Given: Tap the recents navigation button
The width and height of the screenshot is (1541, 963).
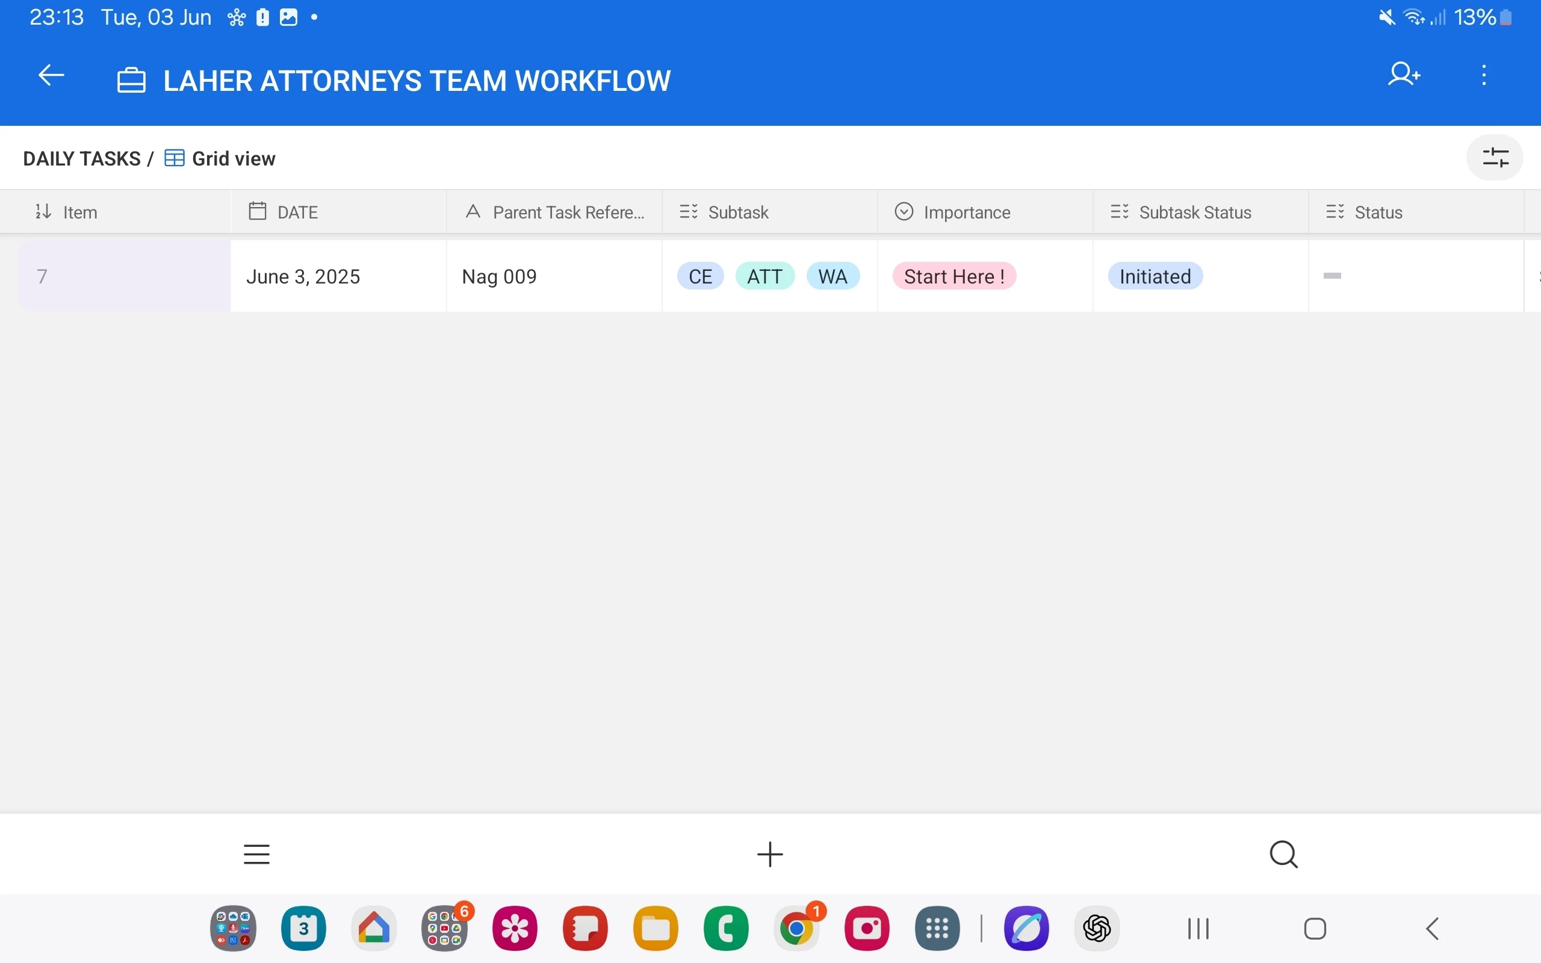Looking at the screenshot, I should [1198, 929].
